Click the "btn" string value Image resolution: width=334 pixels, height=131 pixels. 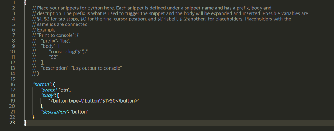[64, 90]
